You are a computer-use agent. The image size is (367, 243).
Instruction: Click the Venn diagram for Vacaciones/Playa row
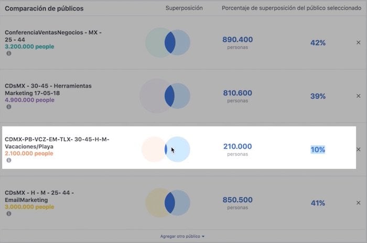[x=166, y=149]
